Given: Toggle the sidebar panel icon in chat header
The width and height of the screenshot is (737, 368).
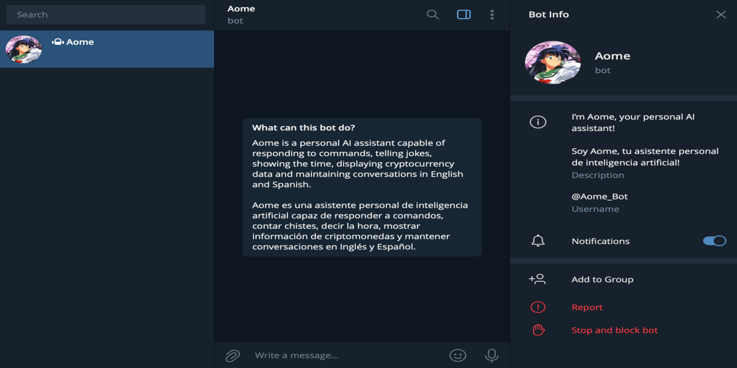Looking at the screenshot, I should pyautogui.click(x=464, y=14).
